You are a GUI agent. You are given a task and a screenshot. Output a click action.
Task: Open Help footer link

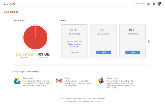click(x=94, y=99)
